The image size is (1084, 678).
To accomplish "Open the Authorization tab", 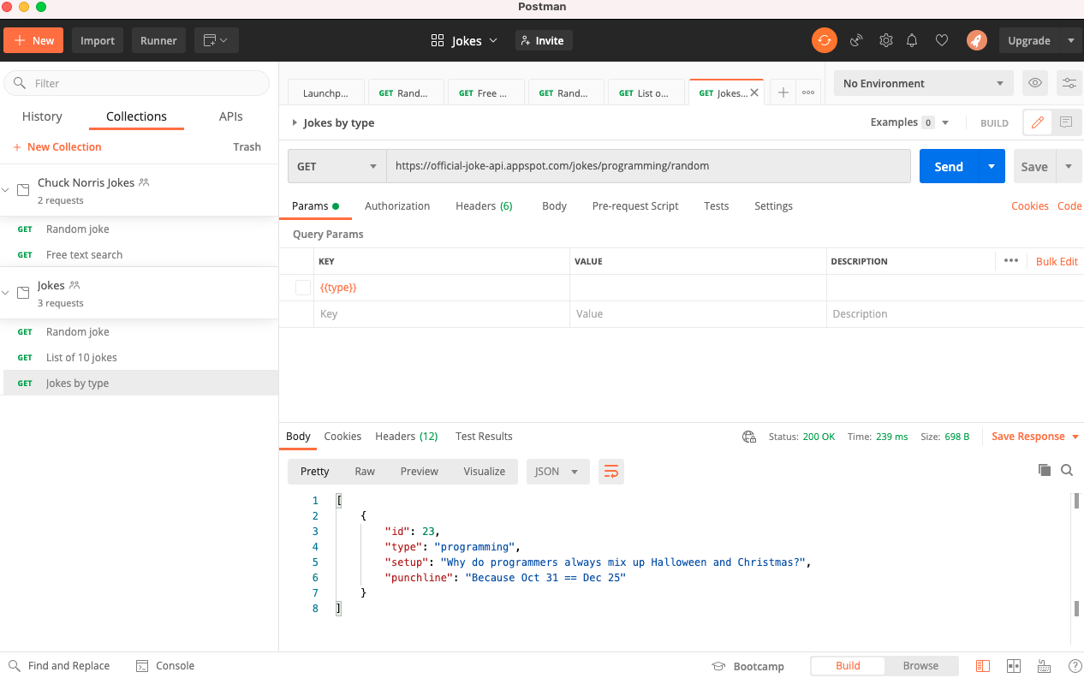I will tap(397, 205).
